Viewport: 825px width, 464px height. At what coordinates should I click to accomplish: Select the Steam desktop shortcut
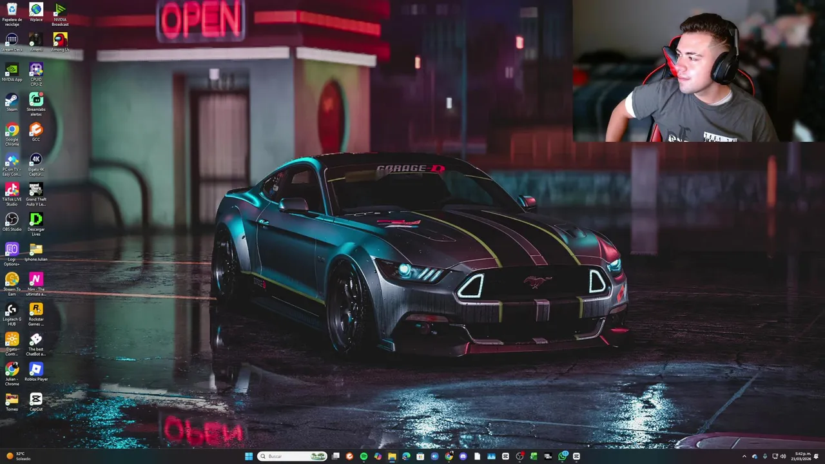[12, 102]
